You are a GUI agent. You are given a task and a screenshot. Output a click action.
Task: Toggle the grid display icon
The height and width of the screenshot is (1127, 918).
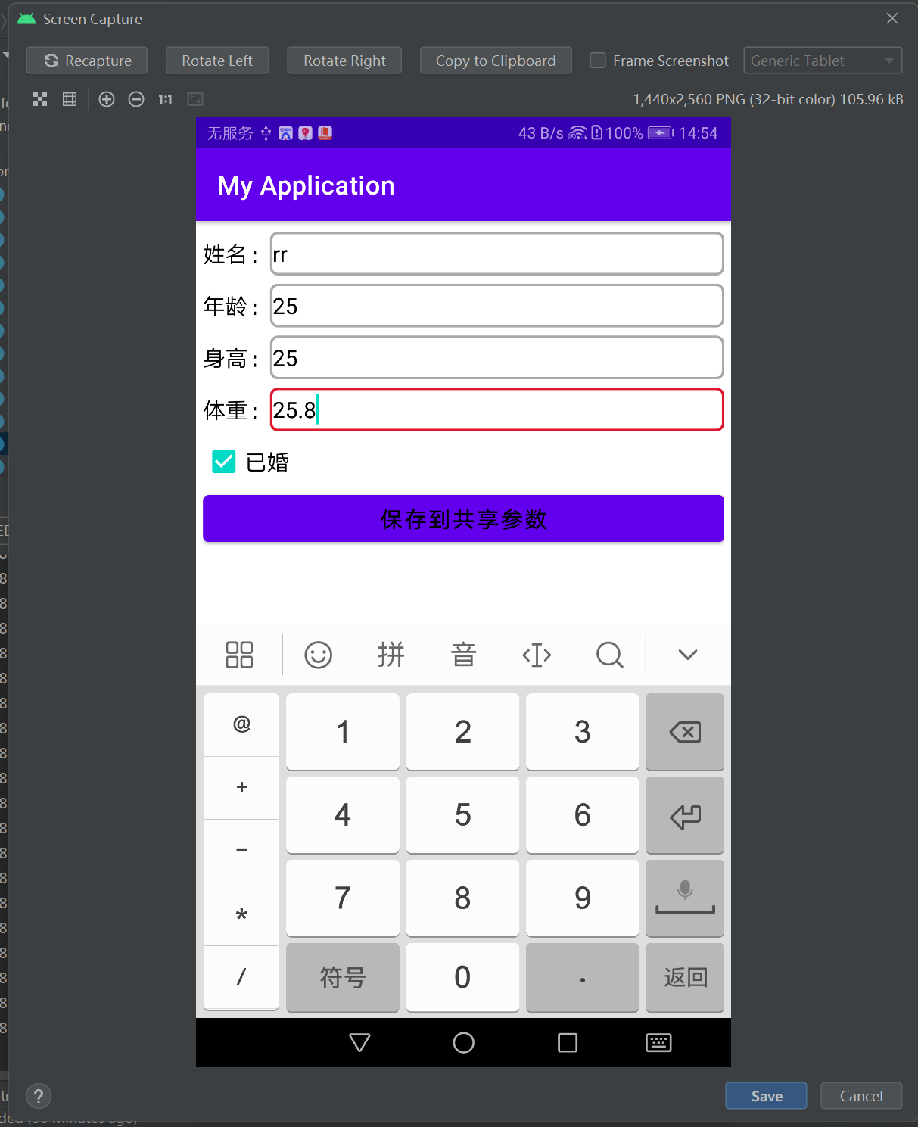click(70, 99)
